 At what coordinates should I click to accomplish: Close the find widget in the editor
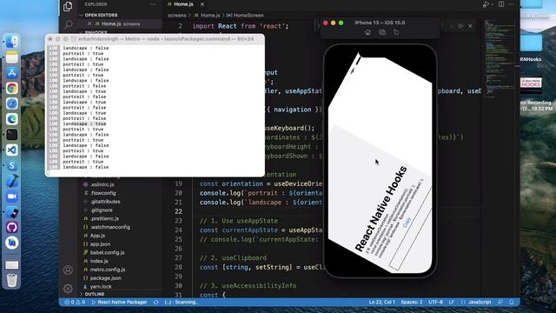pos(470,26)
